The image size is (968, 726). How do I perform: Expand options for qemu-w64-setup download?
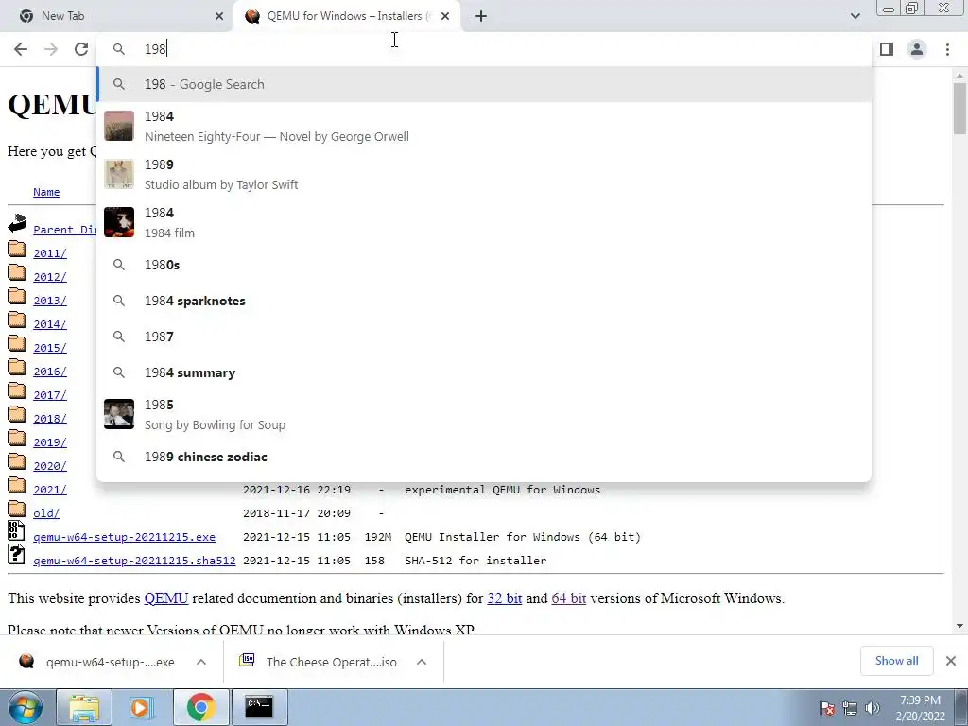pos(201,662)
